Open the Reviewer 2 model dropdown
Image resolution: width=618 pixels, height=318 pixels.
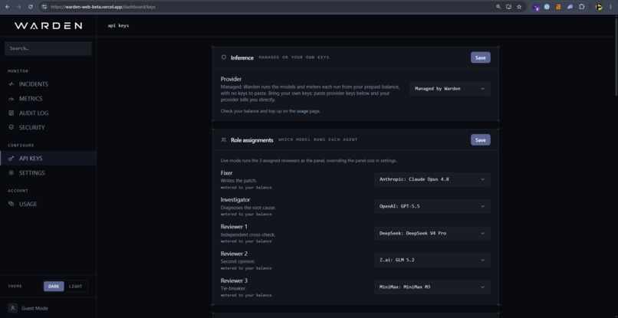click(432, 260)
